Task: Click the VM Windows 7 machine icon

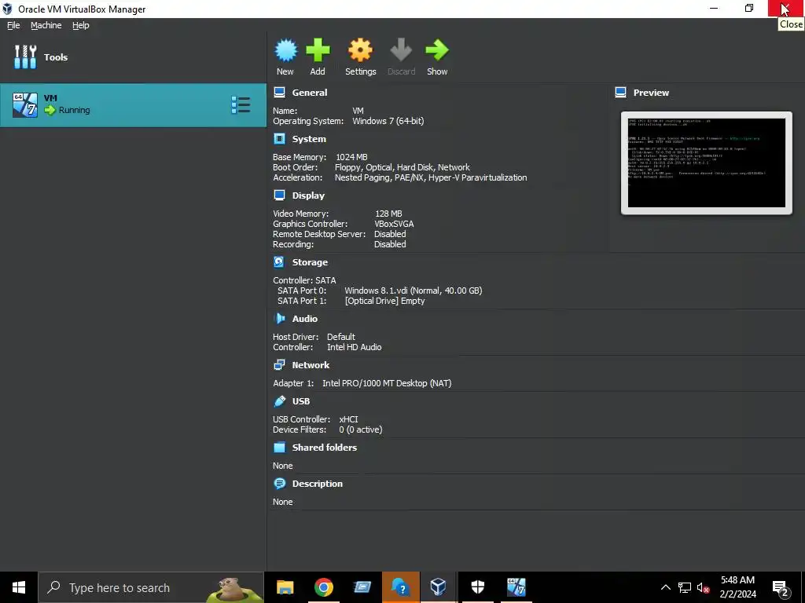Action: pyautogui.click(x=25, y=105)
